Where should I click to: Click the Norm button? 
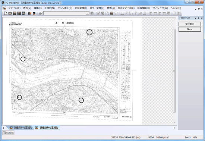(190, 29)
